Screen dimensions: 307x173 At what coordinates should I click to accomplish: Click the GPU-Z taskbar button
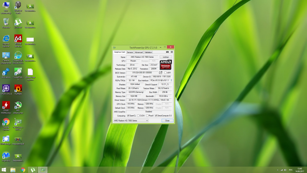pyautogui.click(x=43, y=170)
